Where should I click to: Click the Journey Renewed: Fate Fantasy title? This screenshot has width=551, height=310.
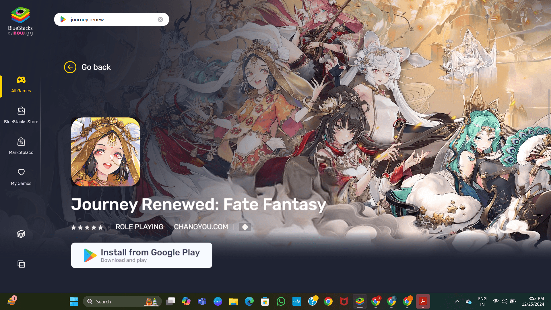click(199, 204)
